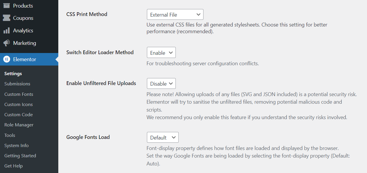The width and height of the screenshot is (367, 173).
Task: Open Custom Fonts in the sidebar
Action: tap(19, 94)
